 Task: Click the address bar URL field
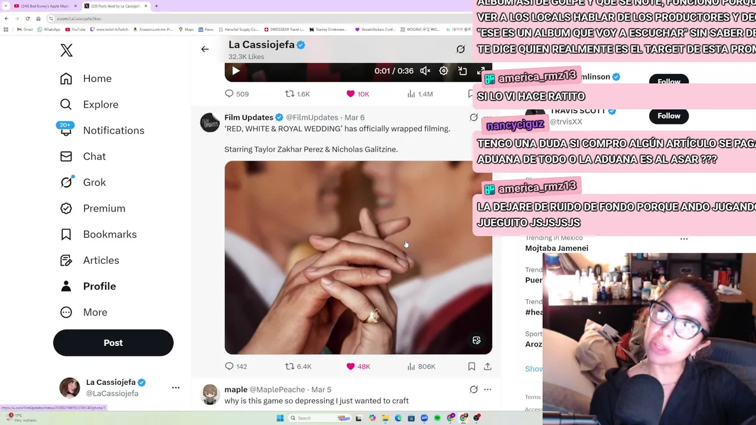260,18
